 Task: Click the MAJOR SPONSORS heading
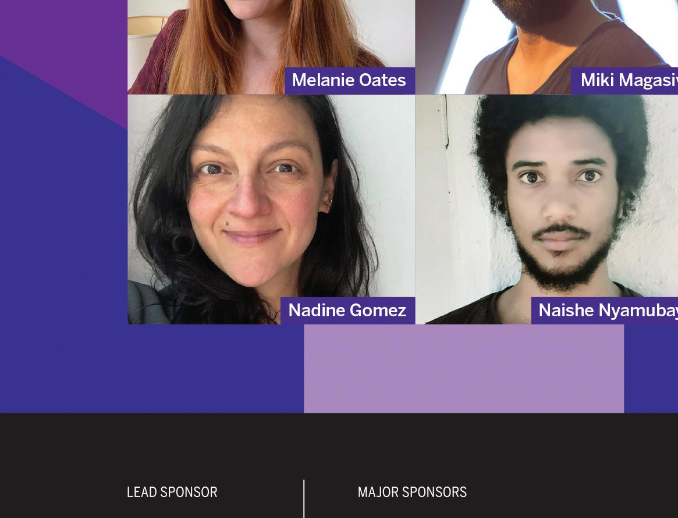click(x=412, y=492)
